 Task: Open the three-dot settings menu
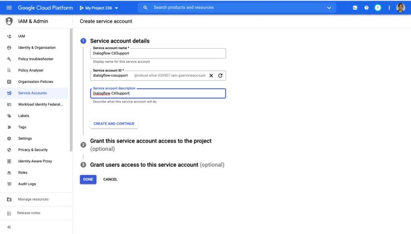pos(389,8)
